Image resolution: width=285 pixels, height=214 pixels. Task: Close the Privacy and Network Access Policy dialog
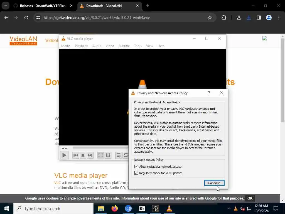(x=221, y=93)
